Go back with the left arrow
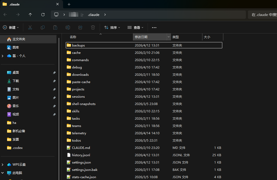277x180 pixels. pyautogui.click(x=5, y=15)
